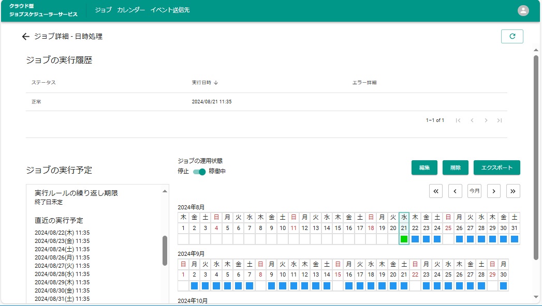This screenshot has height=306, width=542.
Task: Toggle the job 稼働中 operation switch
Action: click(199, 172)
